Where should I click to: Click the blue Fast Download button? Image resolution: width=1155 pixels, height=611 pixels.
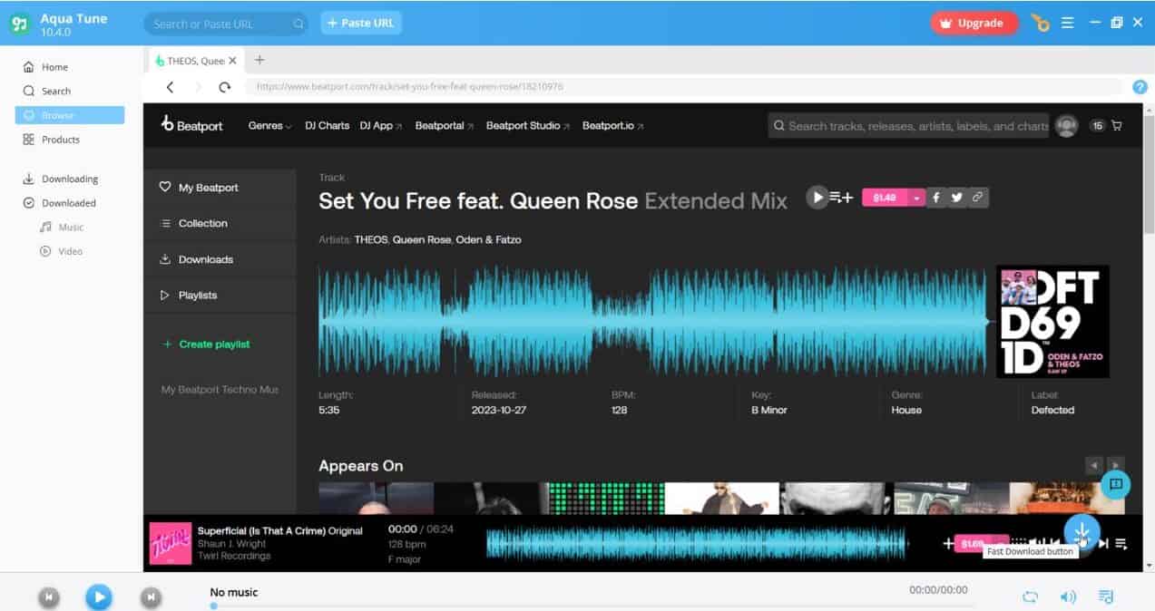pos(1081,535)
